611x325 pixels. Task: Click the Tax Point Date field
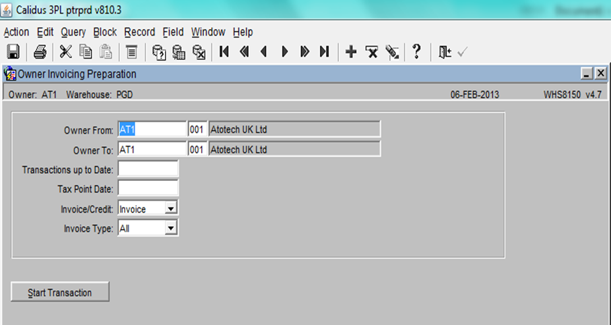coord(148,188)
